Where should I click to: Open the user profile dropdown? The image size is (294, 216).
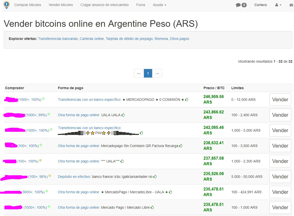coord(278,5)
